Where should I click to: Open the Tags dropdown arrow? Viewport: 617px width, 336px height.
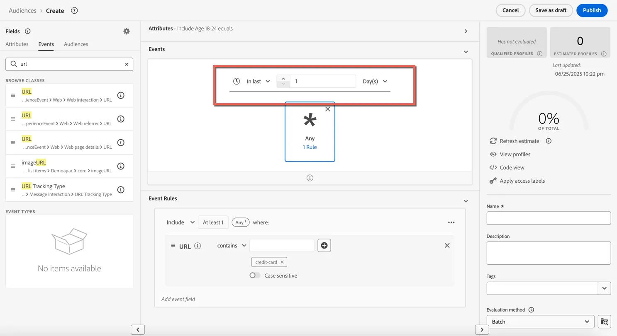605,288
